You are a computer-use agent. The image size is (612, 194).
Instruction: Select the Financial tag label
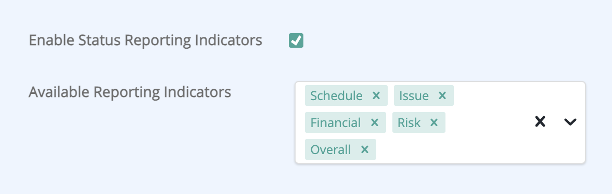[x=336, y=123]
